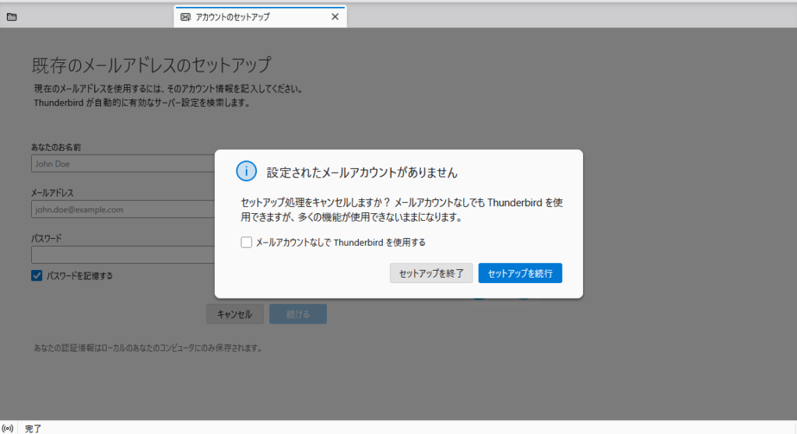This screenshot has width=797, height=434.
Task: Close the アカウントのセットアップ tab
Action: 335,16
